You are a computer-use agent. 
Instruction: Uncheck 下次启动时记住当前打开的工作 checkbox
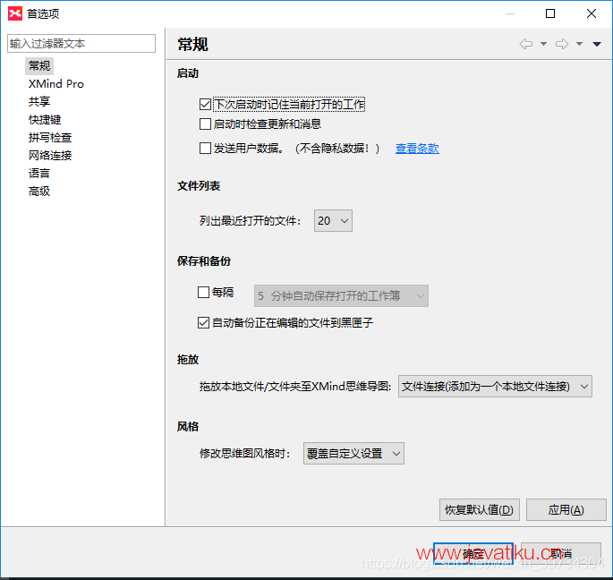[x=206, y=105]
